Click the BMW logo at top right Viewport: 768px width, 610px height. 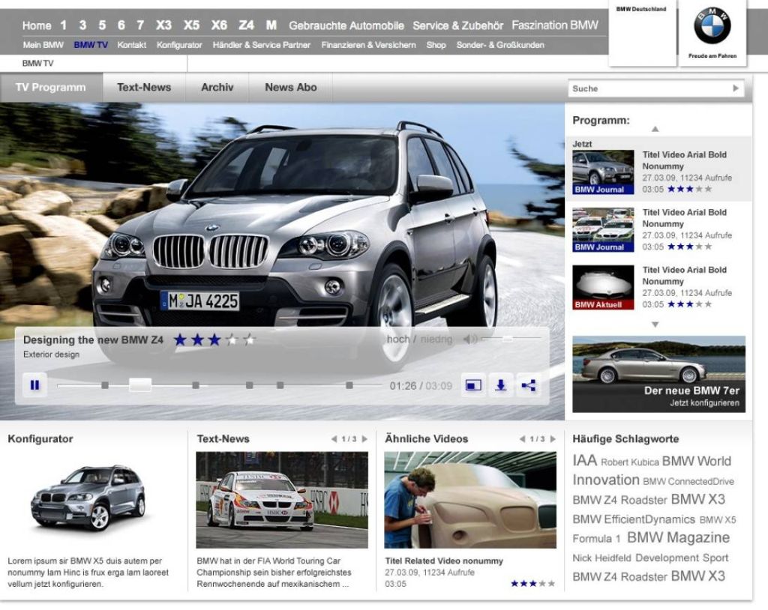tap(712, 28)
